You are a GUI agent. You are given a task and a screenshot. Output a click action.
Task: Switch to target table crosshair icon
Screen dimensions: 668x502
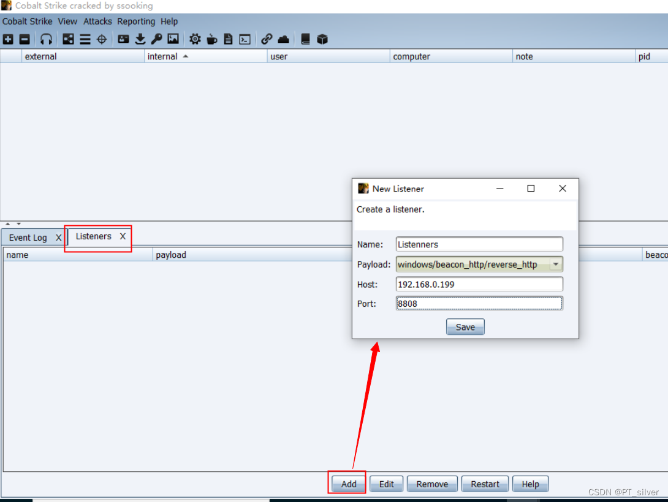tap(102, 40)
